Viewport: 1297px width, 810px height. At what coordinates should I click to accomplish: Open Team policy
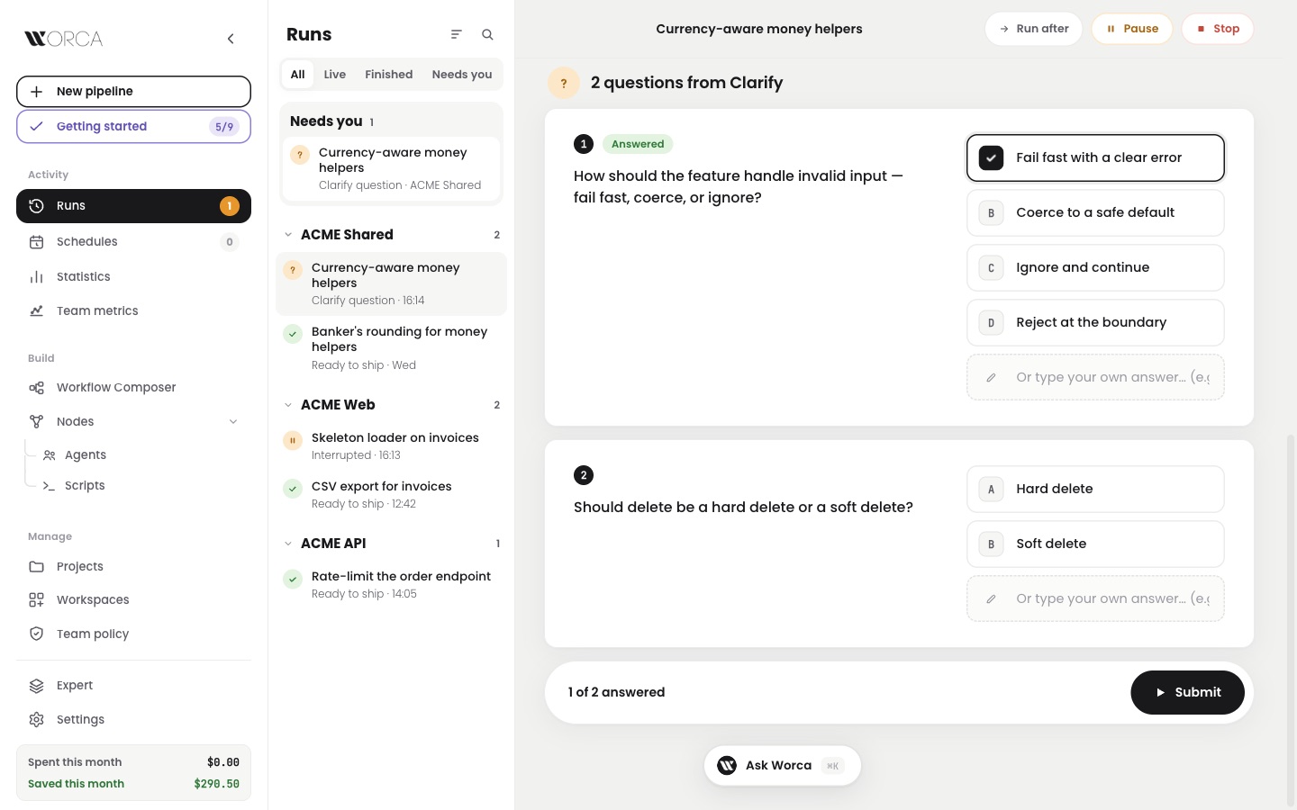coord(133,634)
